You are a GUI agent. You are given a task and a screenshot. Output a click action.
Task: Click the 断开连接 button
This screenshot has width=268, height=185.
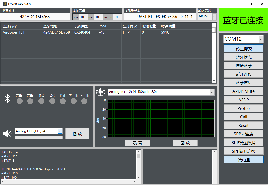click(244, 74)
